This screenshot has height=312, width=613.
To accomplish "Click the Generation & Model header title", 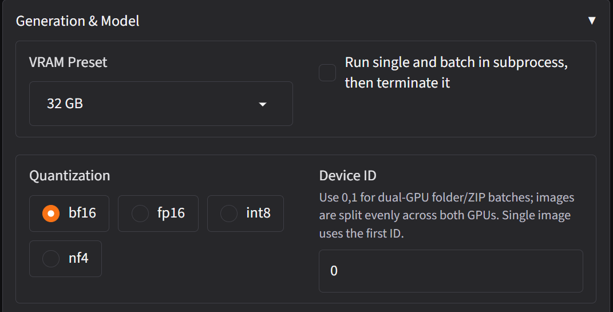I will [77, 21].
